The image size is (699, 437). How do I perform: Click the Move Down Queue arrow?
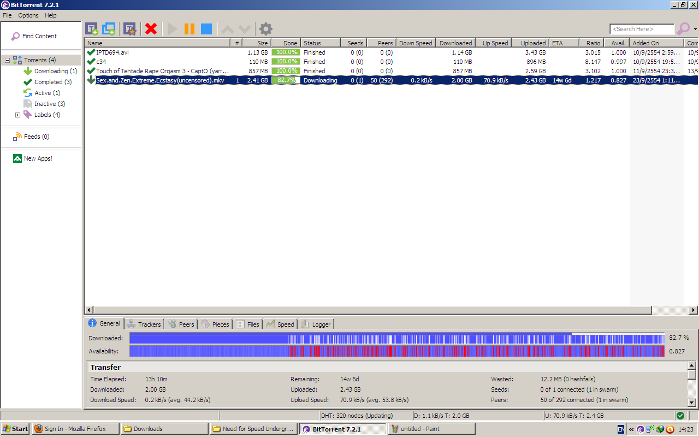tap(245, 29)
